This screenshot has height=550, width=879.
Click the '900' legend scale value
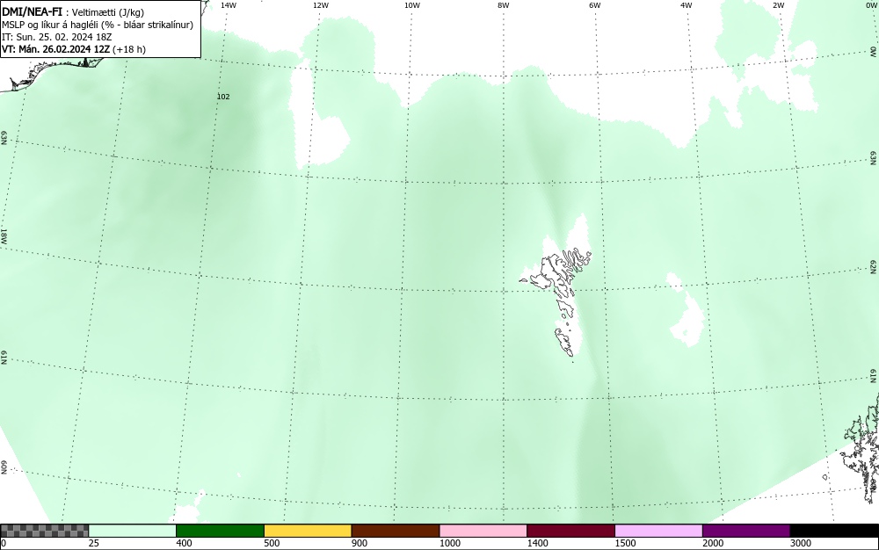pos(360,543)
